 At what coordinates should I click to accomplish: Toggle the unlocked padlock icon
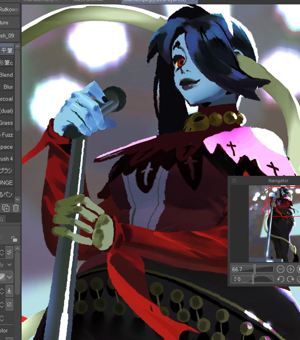(x=14, y=239)
